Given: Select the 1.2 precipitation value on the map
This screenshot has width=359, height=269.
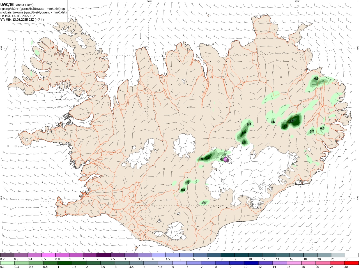Looking at the screenshot, I should [x=244, y=133].
